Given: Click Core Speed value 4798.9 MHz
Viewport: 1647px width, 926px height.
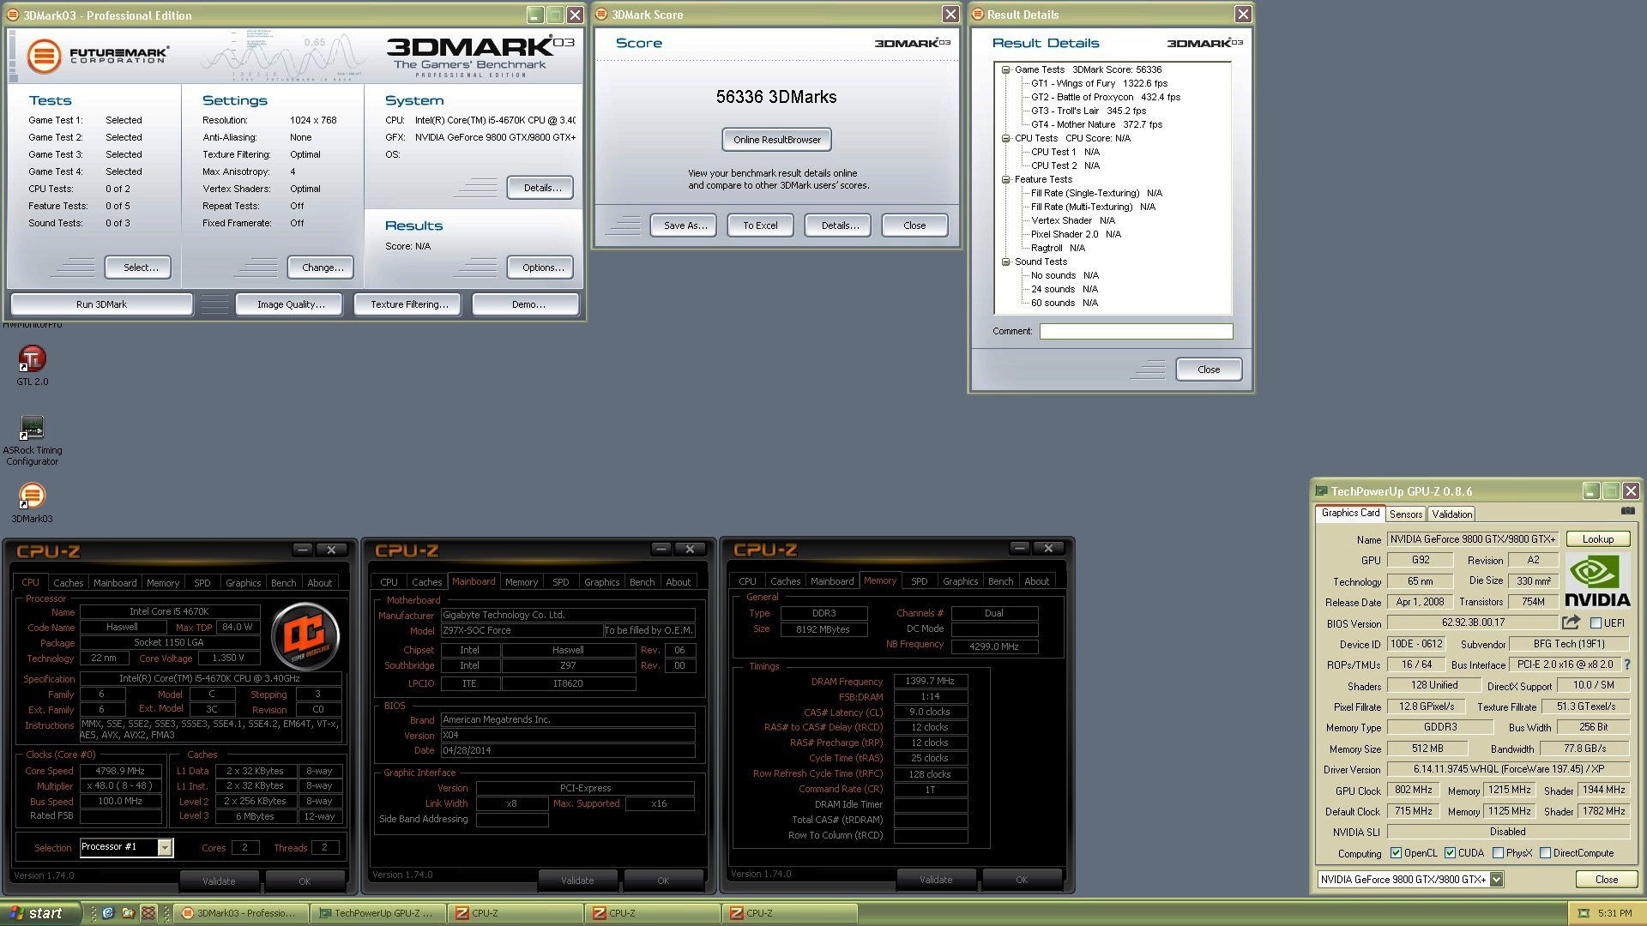Looking at the screenshot, I should point(120,771).
